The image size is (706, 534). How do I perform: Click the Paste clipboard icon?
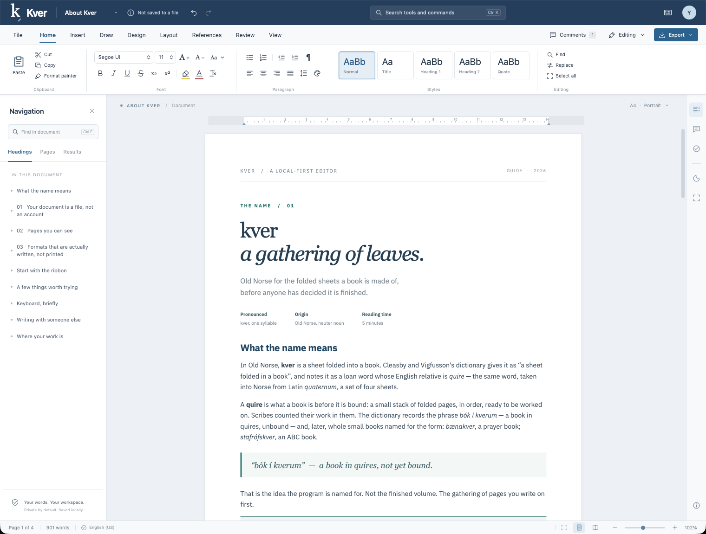(19, 65)
